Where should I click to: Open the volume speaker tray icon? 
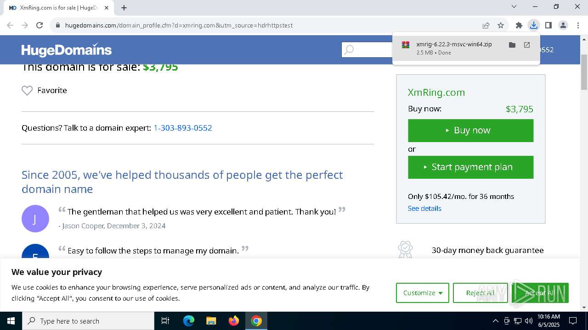click(529, 321)
